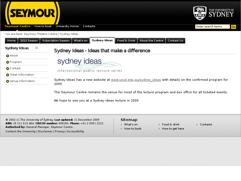The image size is (241, 181).
Task: Click the 'Sydney Ideas - Ideas that make a difference' heading
Action: tap(102, 50)
